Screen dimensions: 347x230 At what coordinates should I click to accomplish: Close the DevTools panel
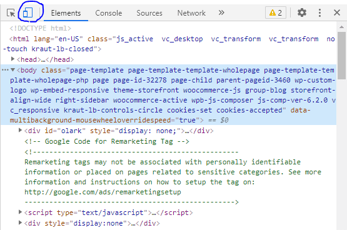click(337, 12)
